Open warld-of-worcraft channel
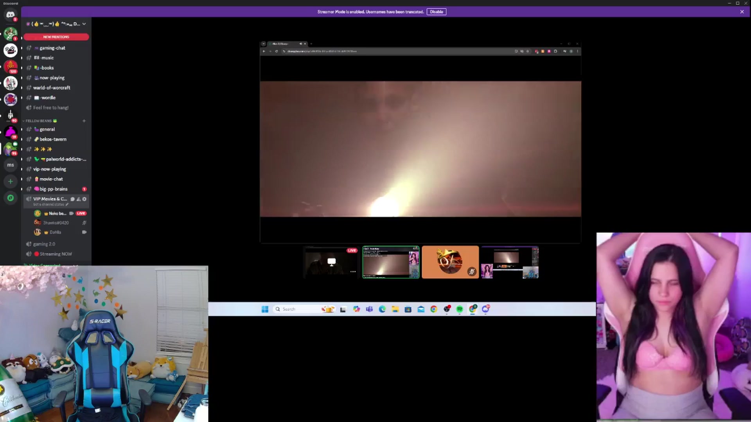Image resolution: width=751 pixels, height=422 pixels. (56, 88)
